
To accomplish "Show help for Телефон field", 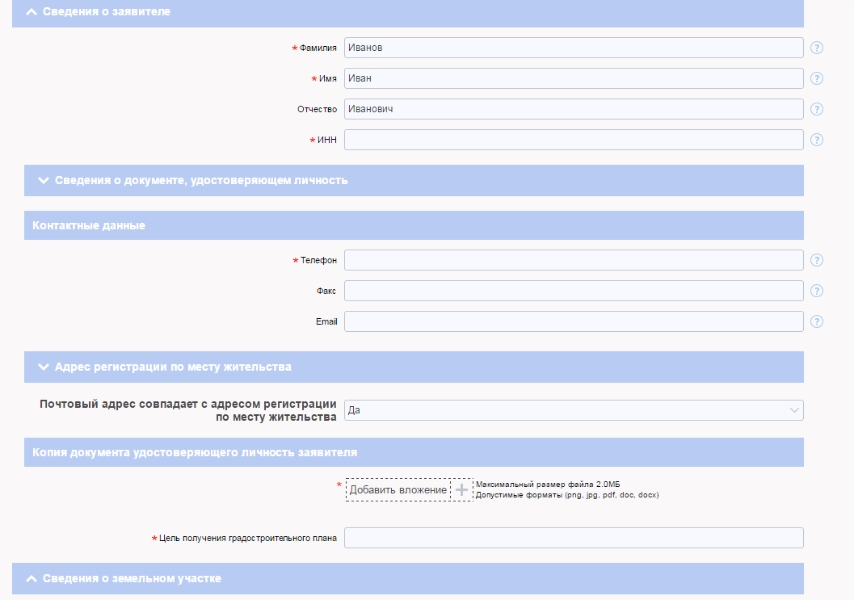I will click(x=817, y=260).
